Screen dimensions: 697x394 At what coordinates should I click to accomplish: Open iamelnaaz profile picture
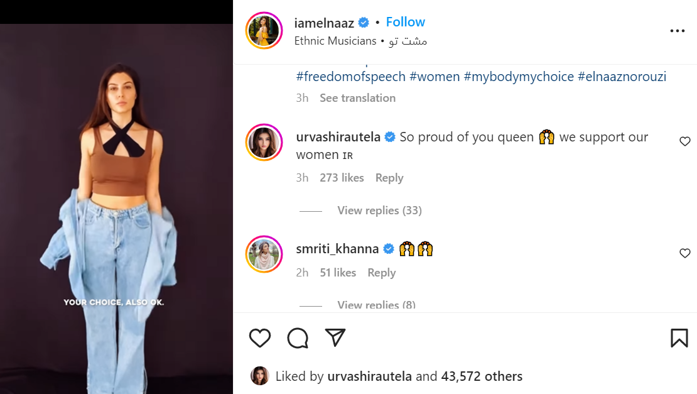264,30
